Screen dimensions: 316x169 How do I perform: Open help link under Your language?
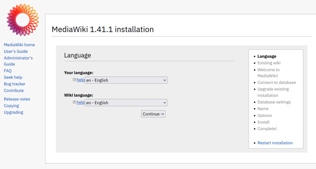[x=80, y=80]
